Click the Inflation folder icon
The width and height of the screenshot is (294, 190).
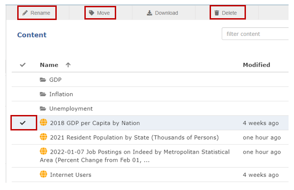pos(43,94)
